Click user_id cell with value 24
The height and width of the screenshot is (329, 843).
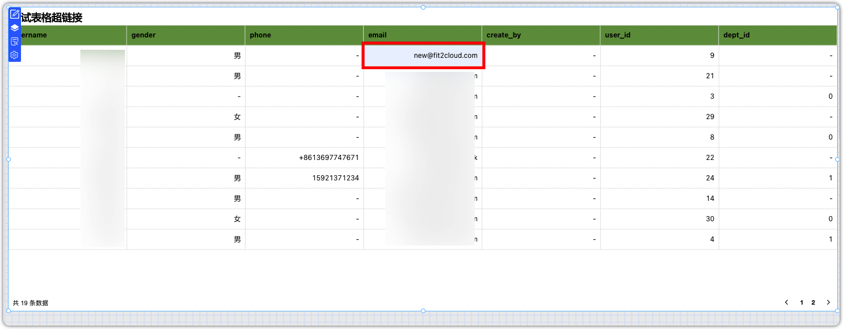(660, 178)
